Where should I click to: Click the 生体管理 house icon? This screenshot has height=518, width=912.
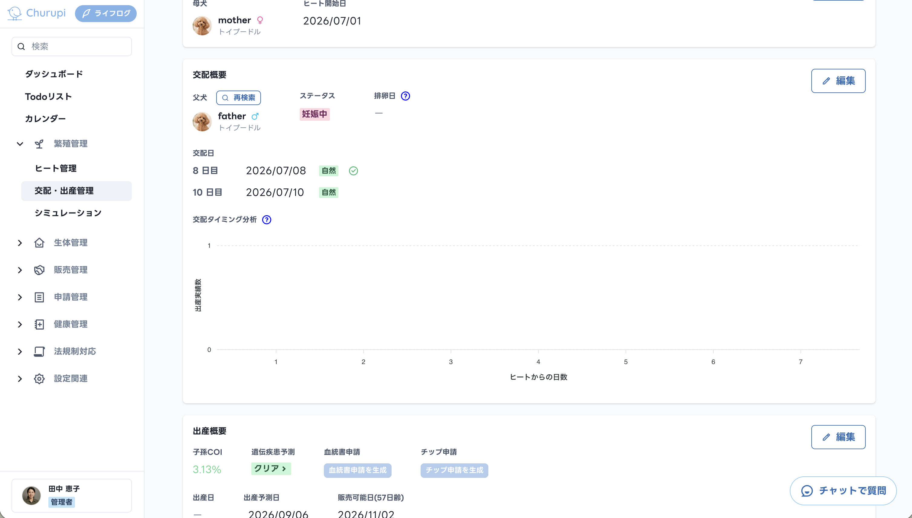coord(39,243)
